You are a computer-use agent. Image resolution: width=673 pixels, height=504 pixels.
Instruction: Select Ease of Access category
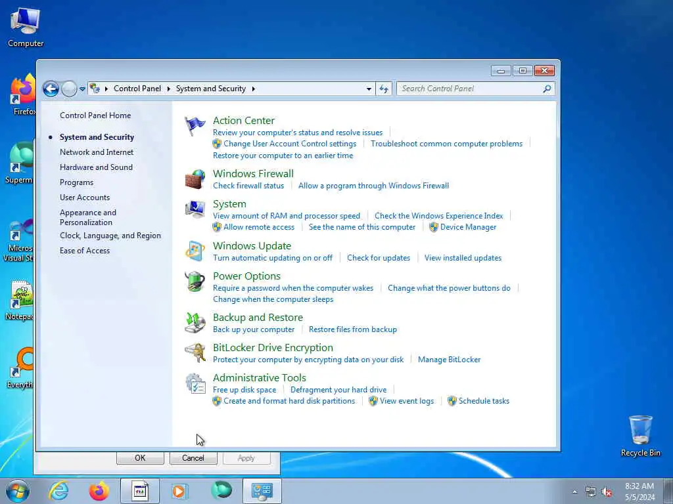point(85,251)
